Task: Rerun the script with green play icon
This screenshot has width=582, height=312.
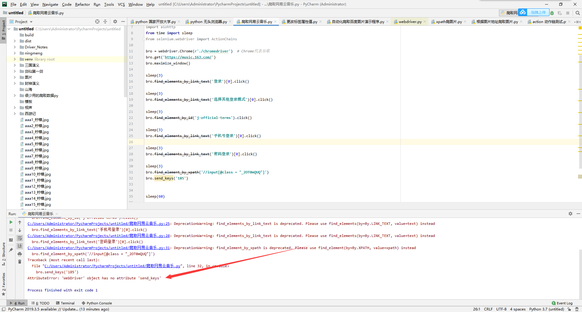Action: (x=11, y=222)
